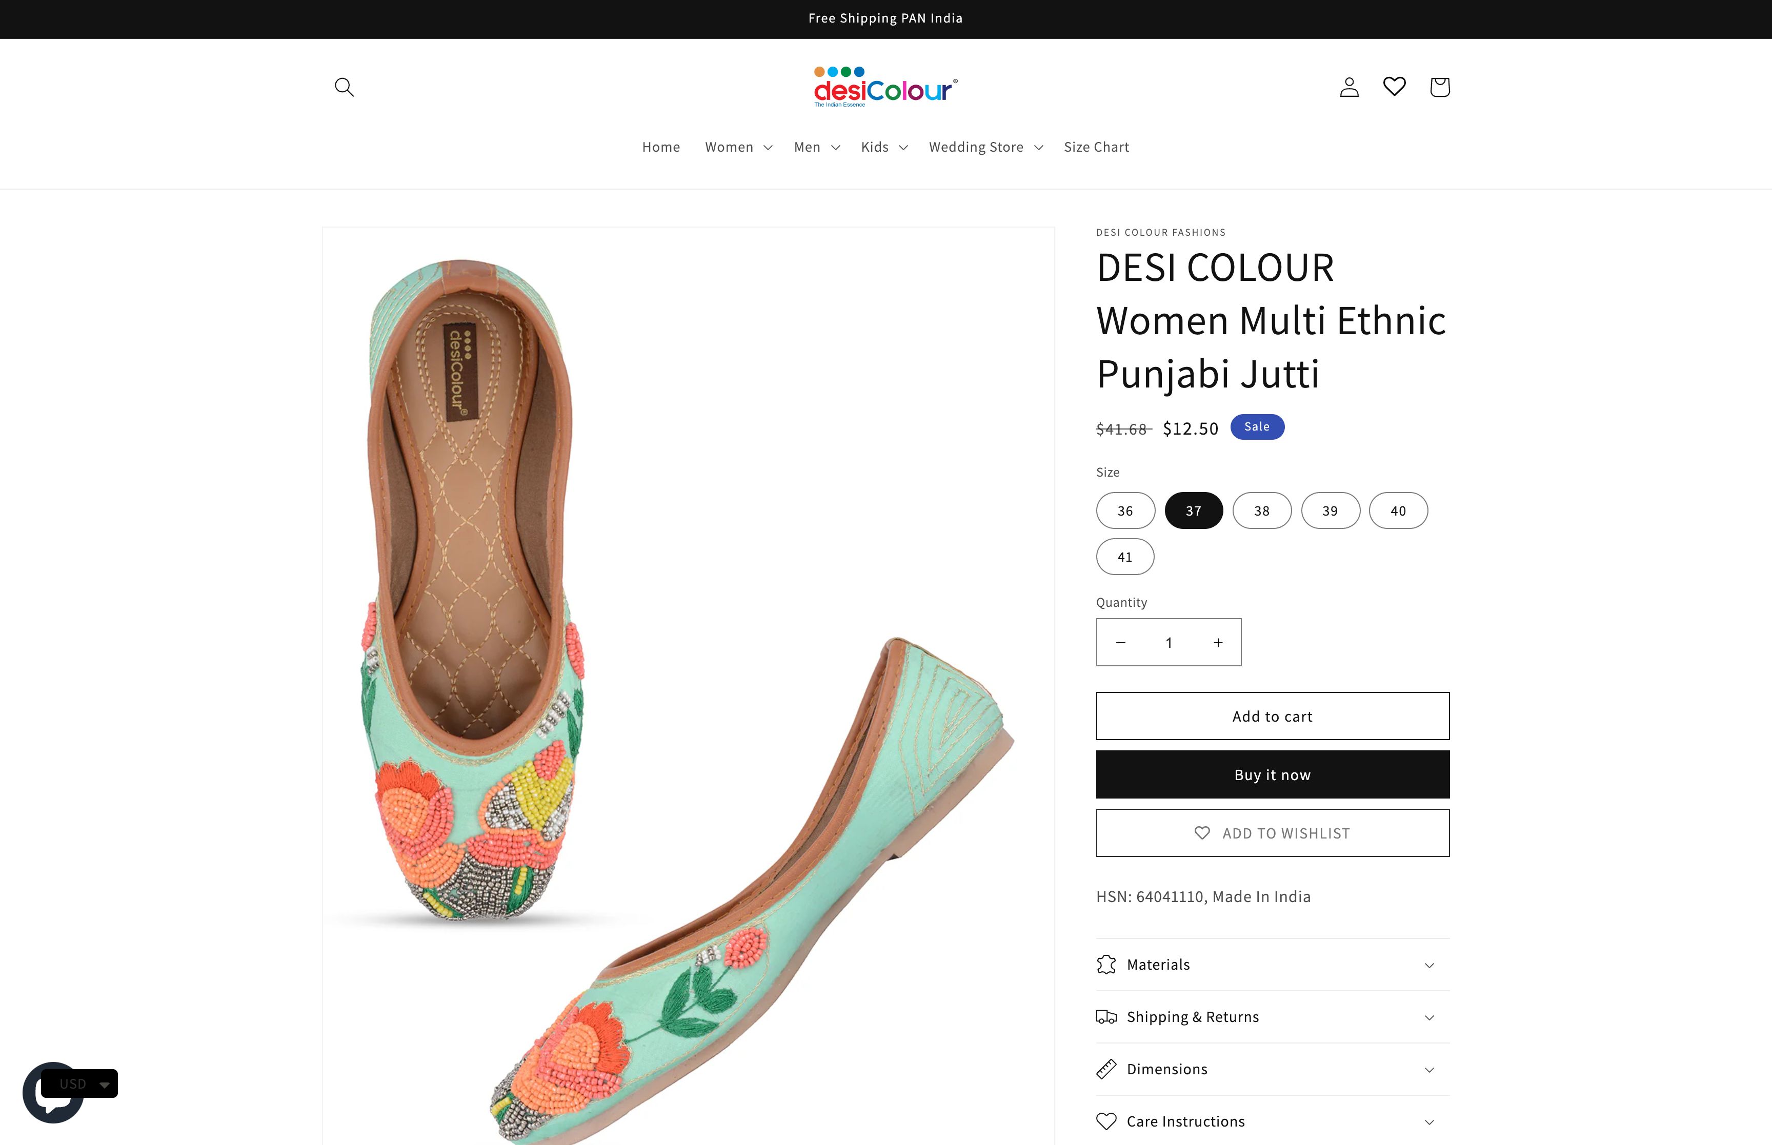Expand the Shipping & Returns section

tap(1272, 1016)
